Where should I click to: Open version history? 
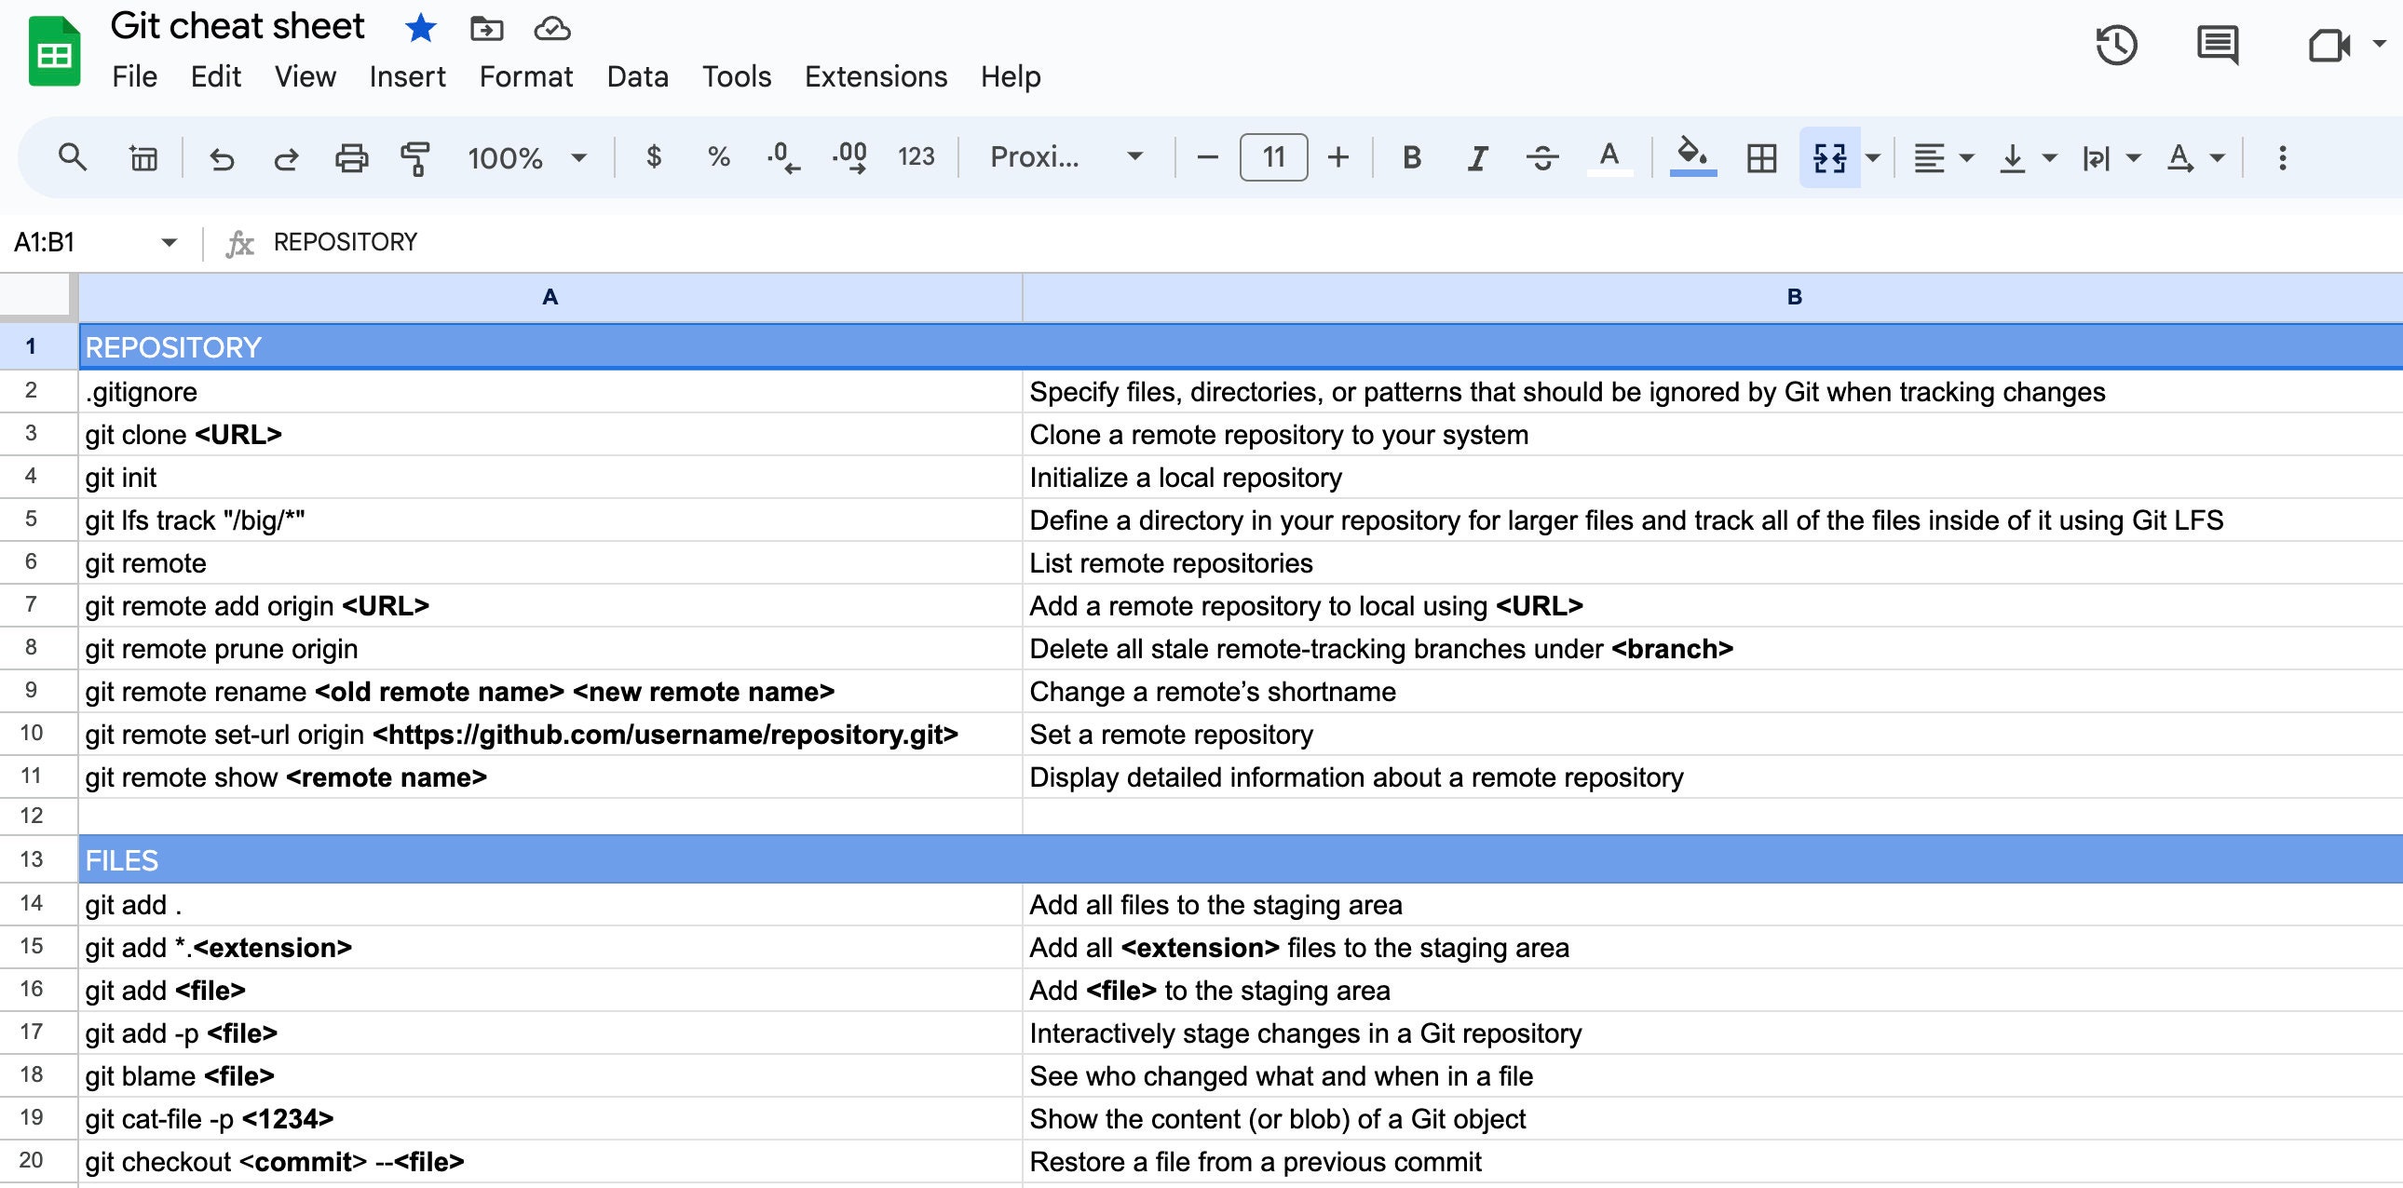[x=2116, y=45]
